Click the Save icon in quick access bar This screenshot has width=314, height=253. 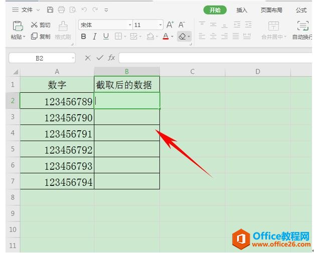point(50,10)
